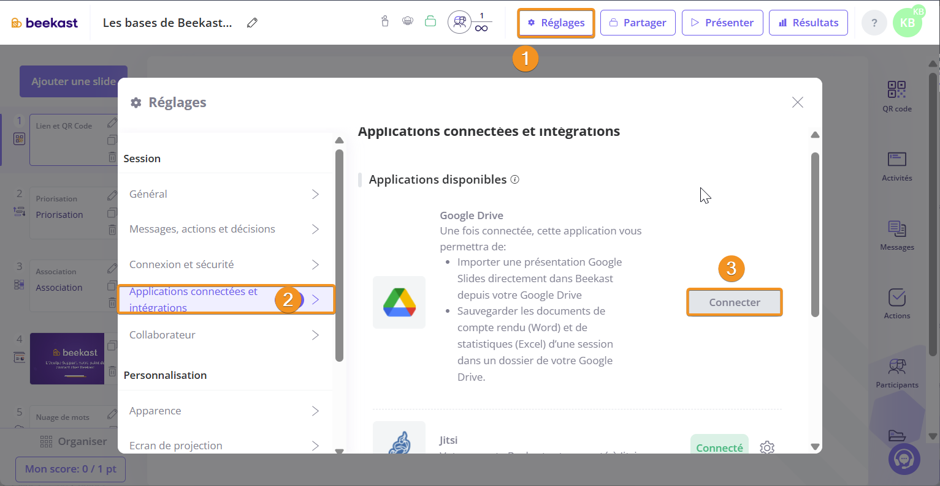This screenshot has width=940, height=486.
Task: Open the QR code sidebar panel
Action: pyautogui.click(x=897, y=96)
